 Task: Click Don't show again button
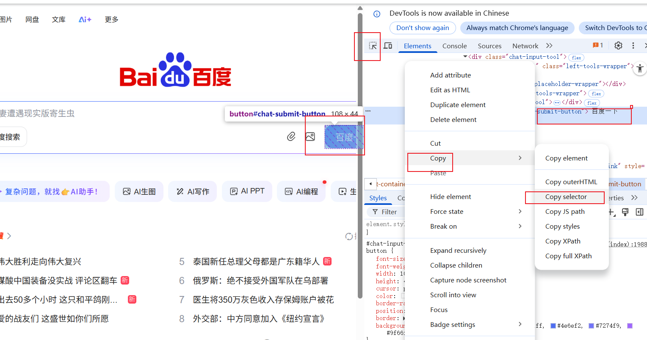[423, 28]
